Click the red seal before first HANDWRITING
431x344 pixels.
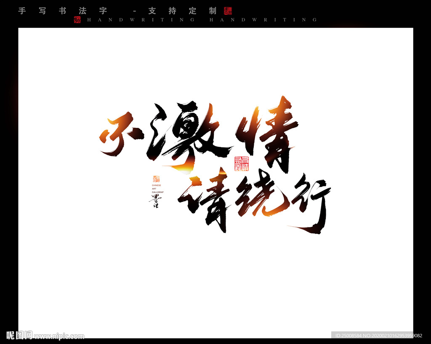click(77, 20)
